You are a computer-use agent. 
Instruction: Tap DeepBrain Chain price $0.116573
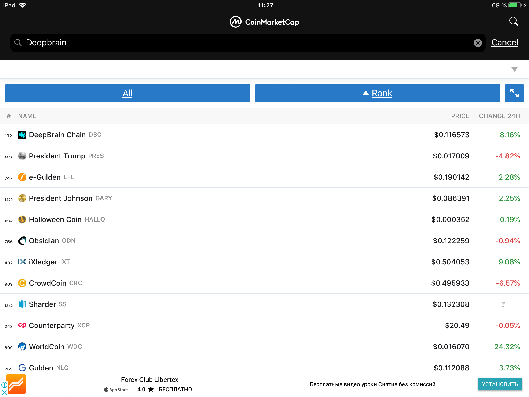click(x=452, y=135)
